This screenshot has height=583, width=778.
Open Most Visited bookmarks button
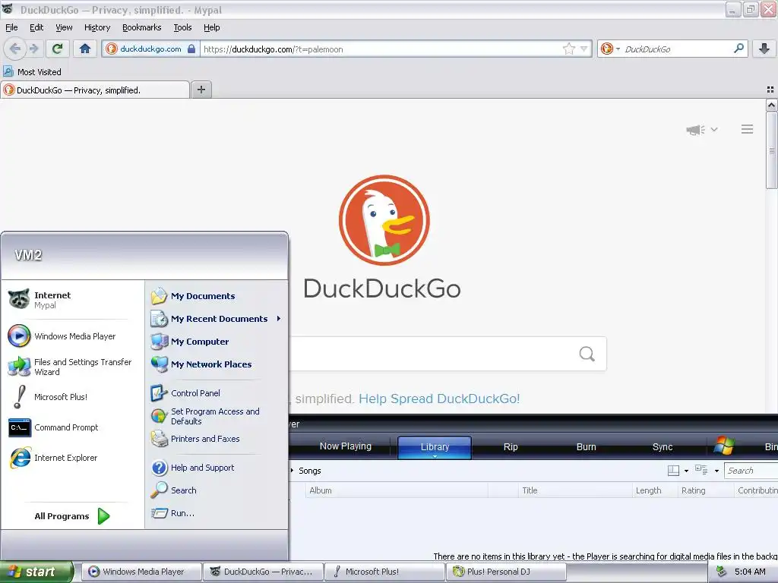(33, 72)
